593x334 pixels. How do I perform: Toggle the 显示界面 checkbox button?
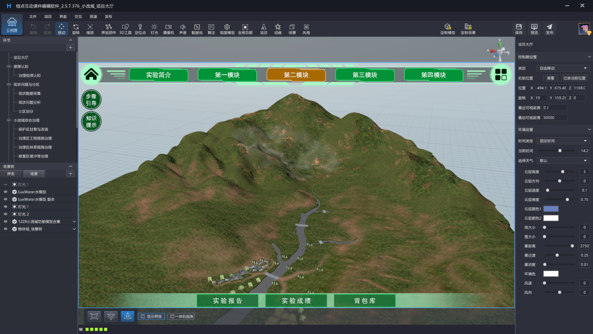tap(151, 317)
